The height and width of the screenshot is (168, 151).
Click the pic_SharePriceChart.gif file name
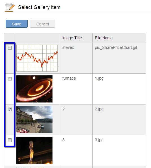pyautogui.click(x=116, y=47)
